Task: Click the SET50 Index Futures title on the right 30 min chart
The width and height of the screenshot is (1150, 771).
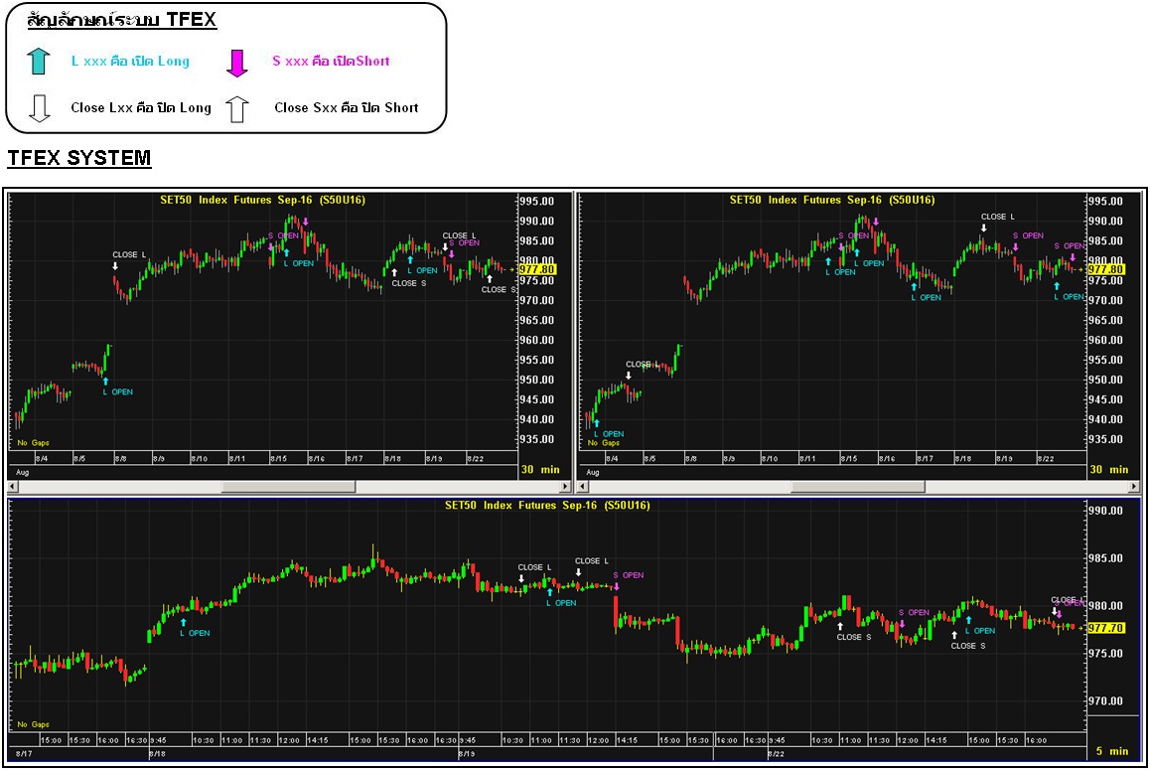Action: 831,200
